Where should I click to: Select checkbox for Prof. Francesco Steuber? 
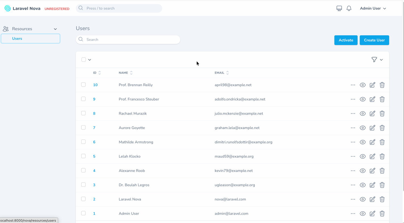pyautogui.click(x=83, y=99)
